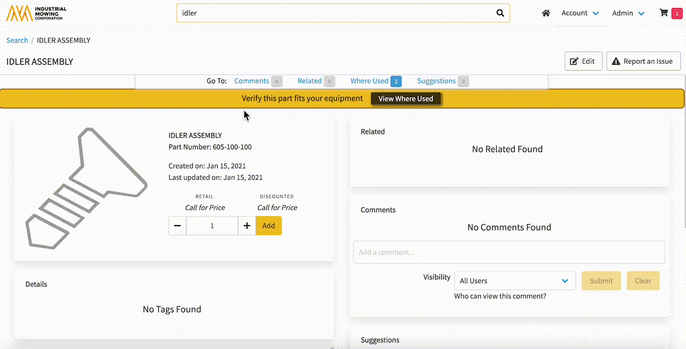686x349 pixels.
Task: Expand the Admin dropdown menu
Action: point(628,13)
